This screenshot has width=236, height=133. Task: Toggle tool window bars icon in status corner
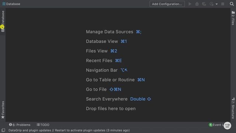tap(3, 130)
